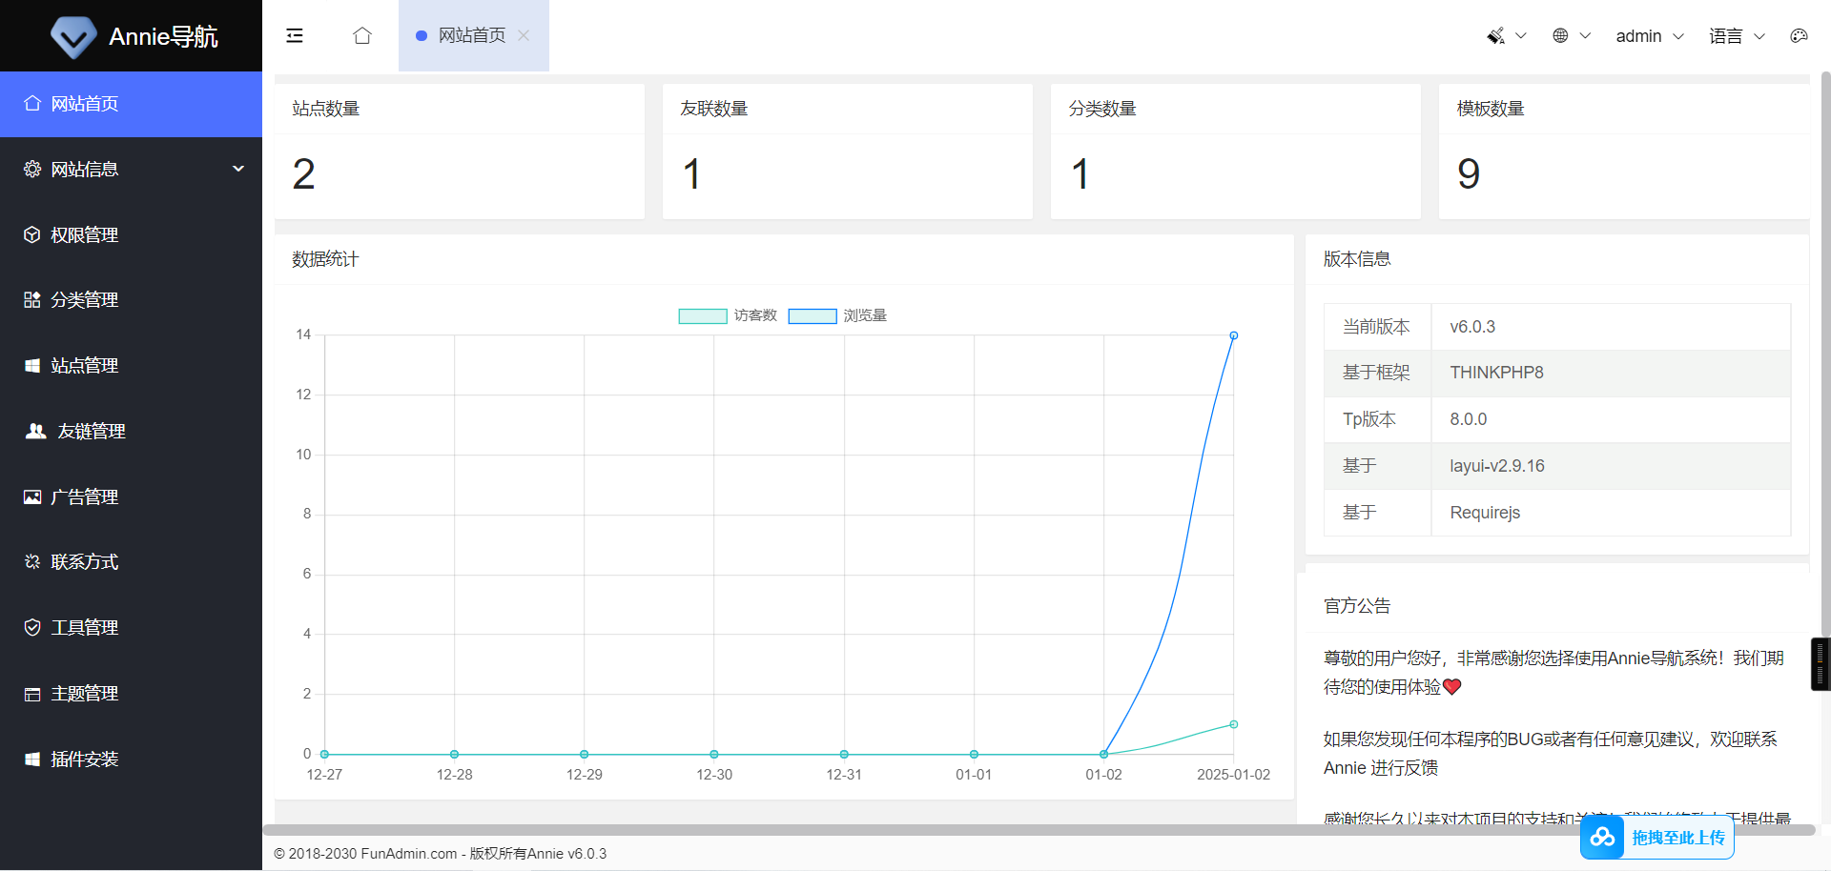Open the admin user dropdown
This screenshot has height=871, width=1831.
(1649, 35)
